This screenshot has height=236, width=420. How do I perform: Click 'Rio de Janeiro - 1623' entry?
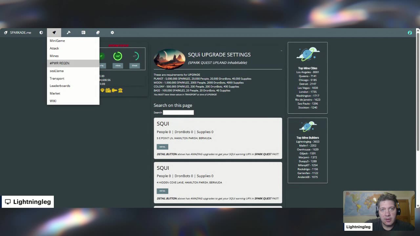click(307, 100)
